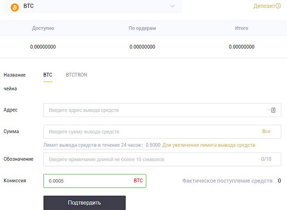Viewport: 287px width, 210px height.
Task: Click the Подтвердить confirm button
Action: tap(85, 203)
